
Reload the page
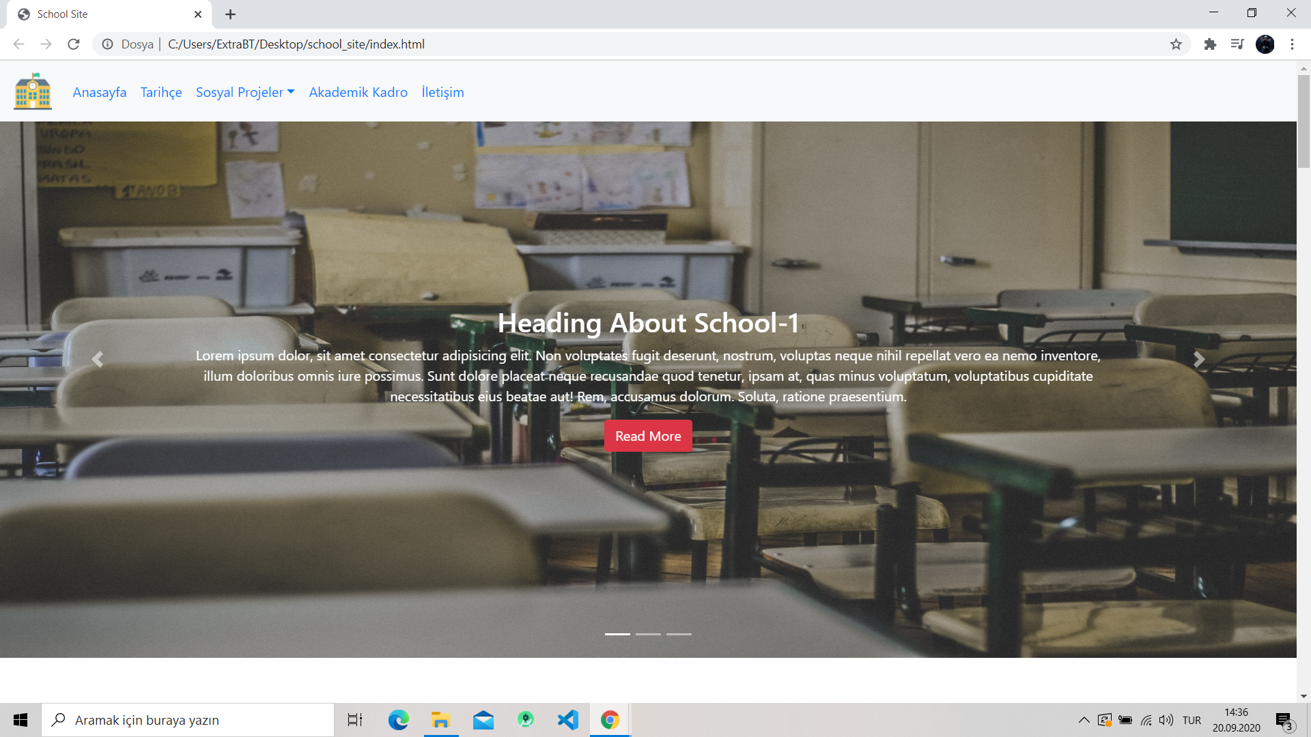coord(74,44)
